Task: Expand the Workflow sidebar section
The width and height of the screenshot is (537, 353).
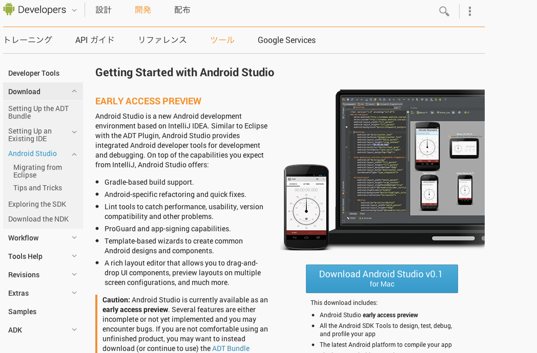Action: pos(74,238)
